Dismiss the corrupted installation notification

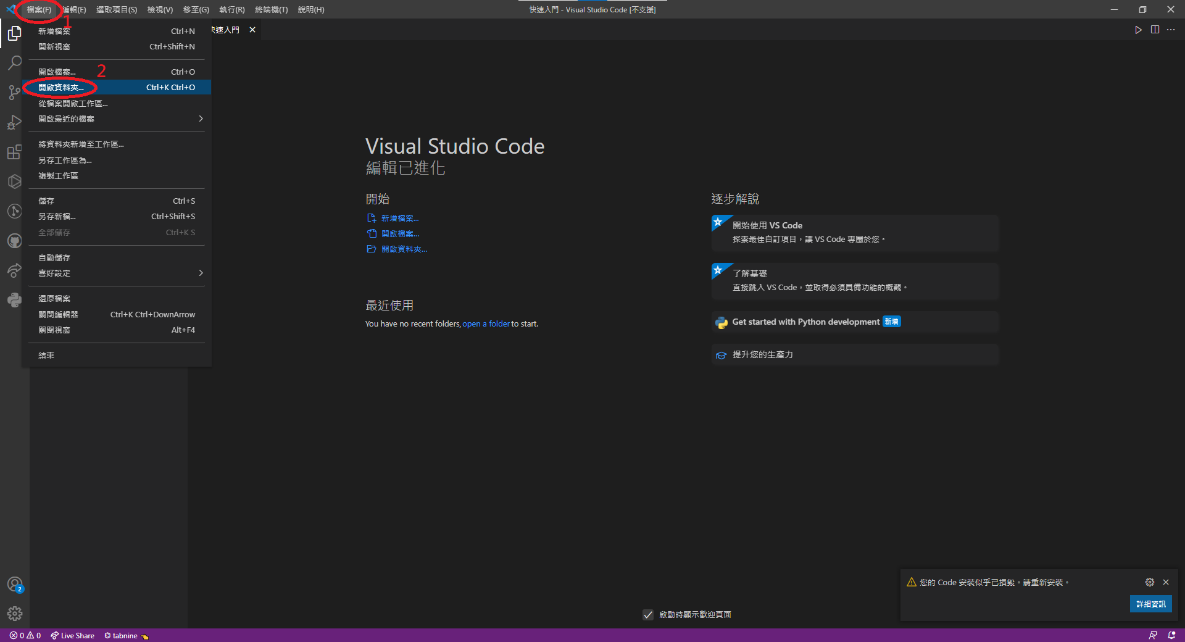(1166, 582)
